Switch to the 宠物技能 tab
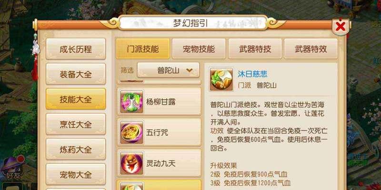The height and width of the screenshot is (190, 381). pyautogui.click(x=199, y=49)
